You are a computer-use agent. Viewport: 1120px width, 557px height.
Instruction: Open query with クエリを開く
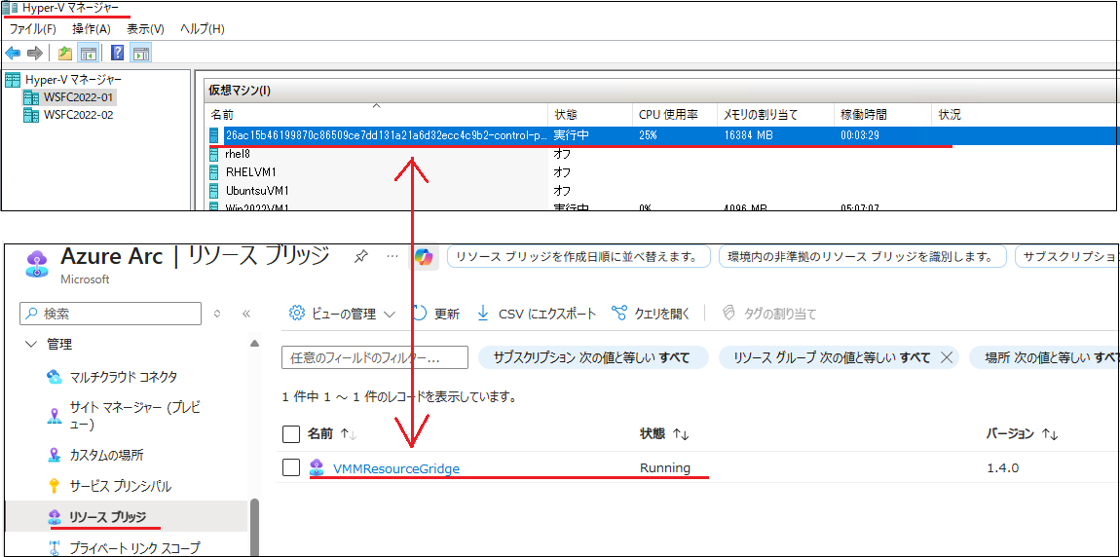[651, 314]
